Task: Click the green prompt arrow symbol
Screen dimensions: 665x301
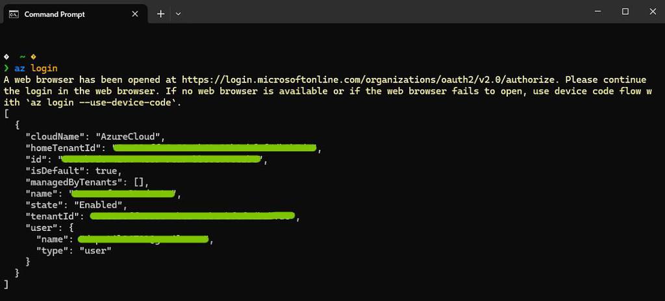Action: point(6,68)
